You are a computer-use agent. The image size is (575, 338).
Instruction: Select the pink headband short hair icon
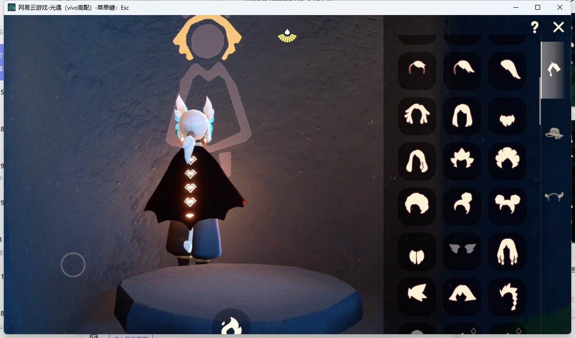point(417,71)
